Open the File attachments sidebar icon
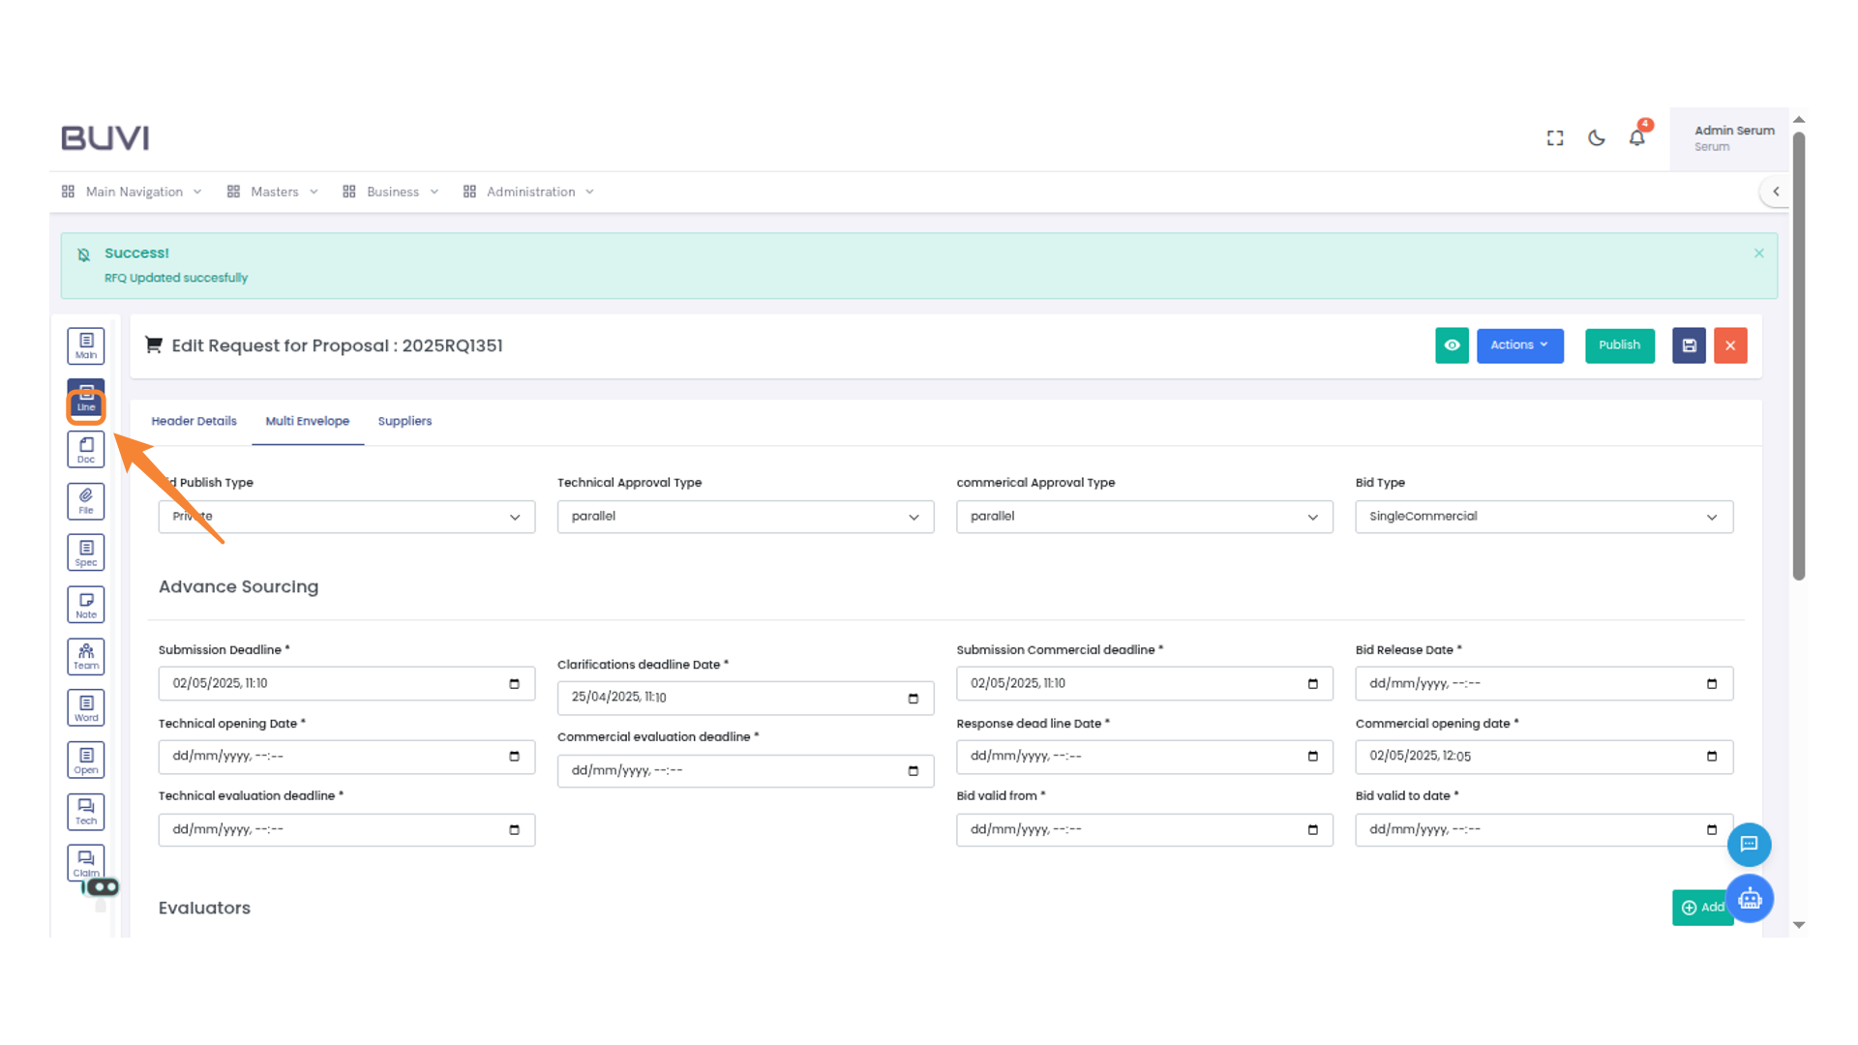This screenshot has width=1858, height=1045. (86, 501)
